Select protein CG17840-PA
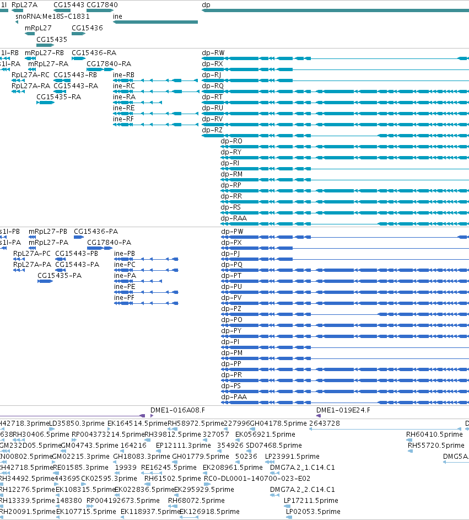This screenshot has width=469, height=520. point(109,243)
